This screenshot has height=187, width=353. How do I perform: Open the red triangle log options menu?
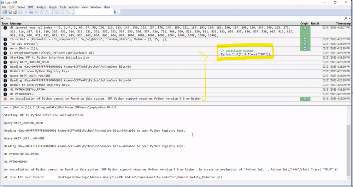tap(2, 18)
